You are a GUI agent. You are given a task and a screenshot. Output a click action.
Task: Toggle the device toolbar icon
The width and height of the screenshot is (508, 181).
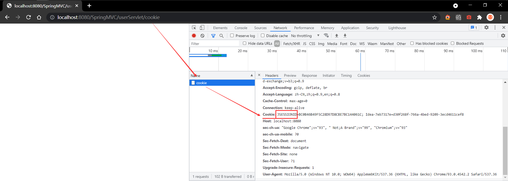[202, 28]
